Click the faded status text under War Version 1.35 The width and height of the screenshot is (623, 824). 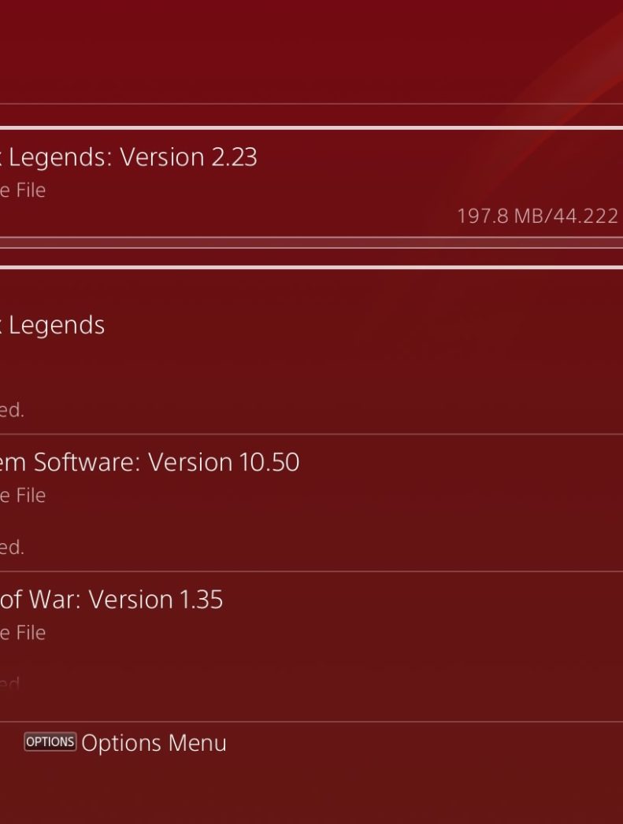(x=10, y=683)
